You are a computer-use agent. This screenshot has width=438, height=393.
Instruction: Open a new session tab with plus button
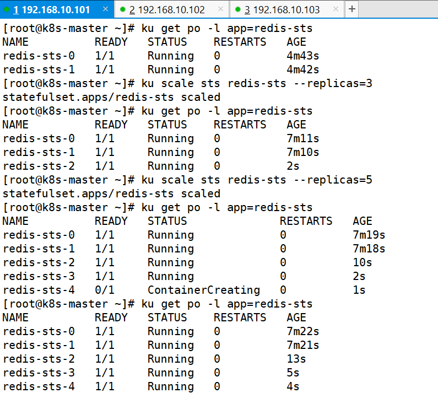tap(352, 9)
